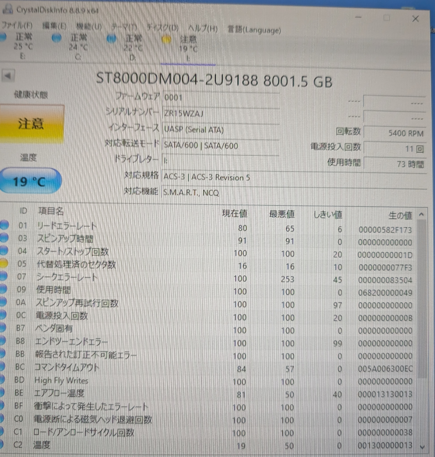The image size is (435, 457).
Task: Click raw value 068200000049
Action: (385, 293)
